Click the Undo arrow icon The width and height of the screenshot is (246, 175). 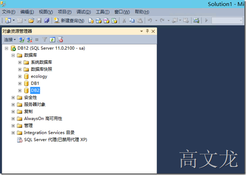pos(150,20)
